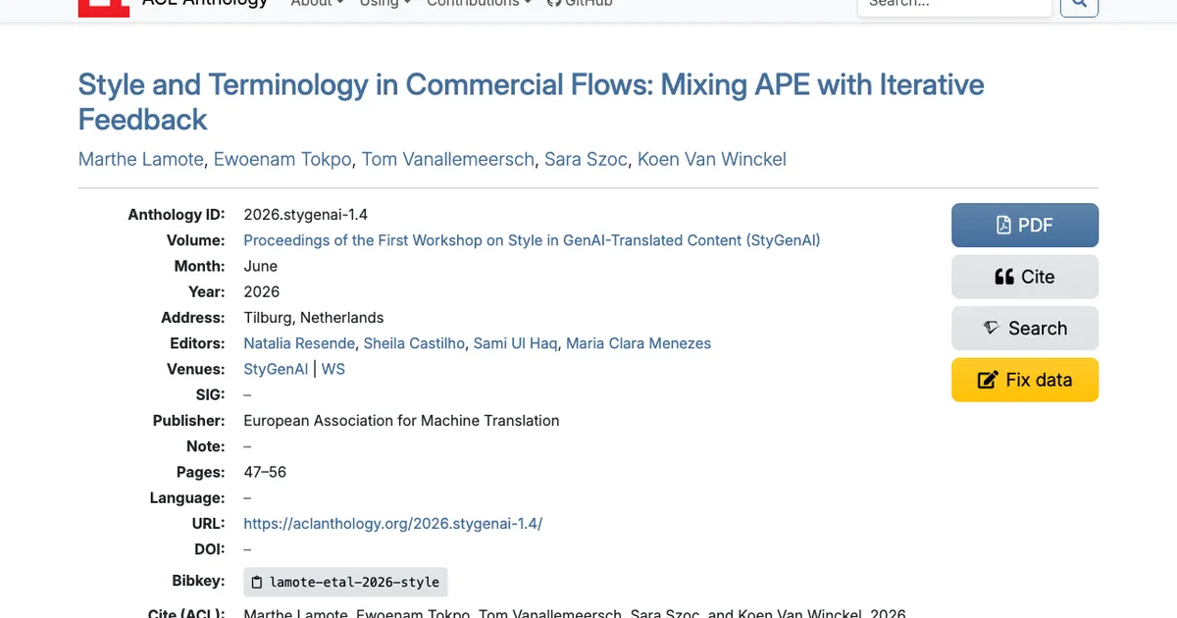Image resolution: width=1177 pixels, height=618 pixels.
Task: Expand the About dropdown menu
Action: (318, 4)
